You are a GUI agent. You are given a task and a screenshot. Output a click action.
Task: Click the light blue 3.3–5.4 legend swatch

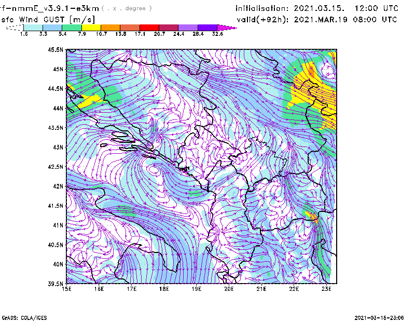52,28
